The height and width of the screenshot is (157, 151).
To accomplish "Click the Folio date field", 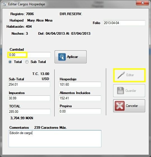I will point(124,23).
